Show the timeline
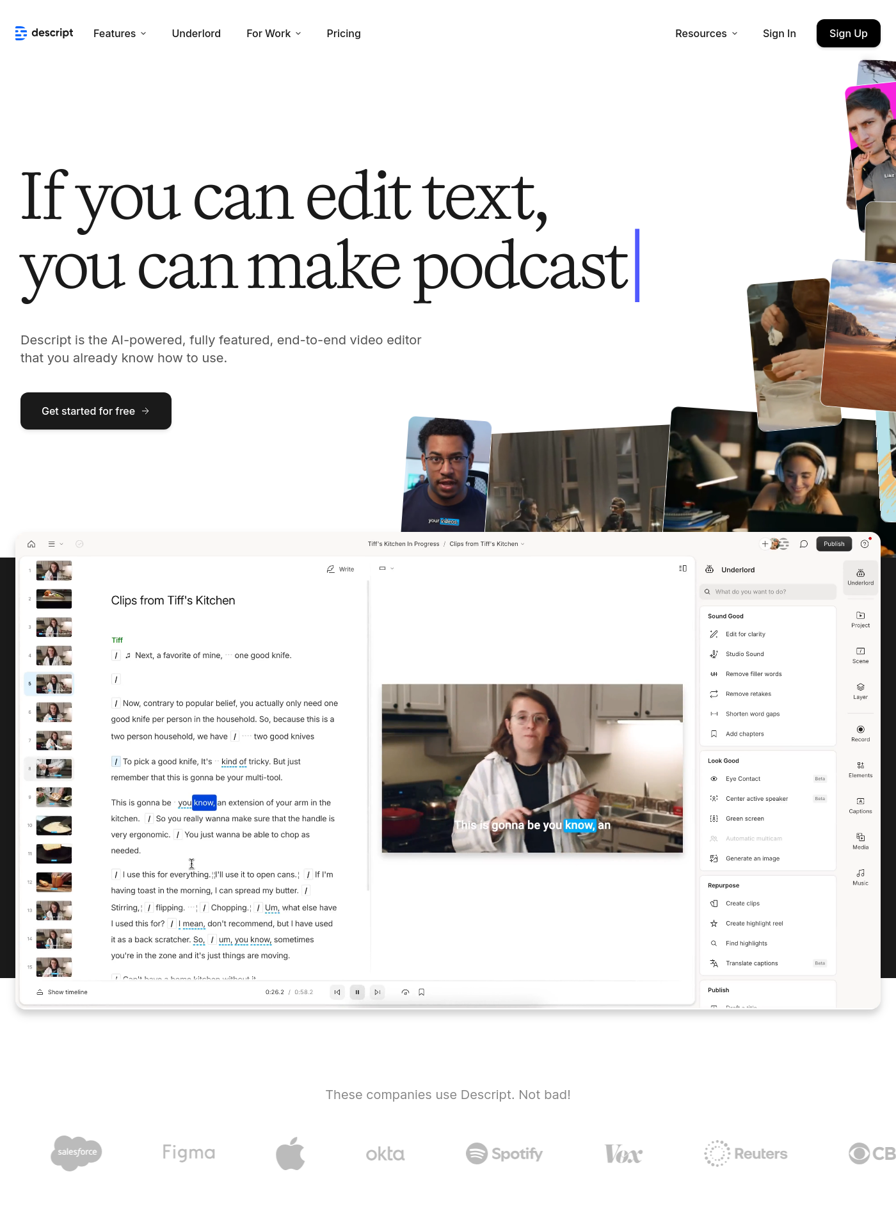 (x=62, y=992)
